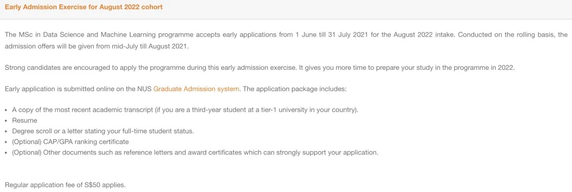The height and width of the screenshot is (192, 572).
Task: Click the bullet marker before Degree scroll
Action: point(6,131)
